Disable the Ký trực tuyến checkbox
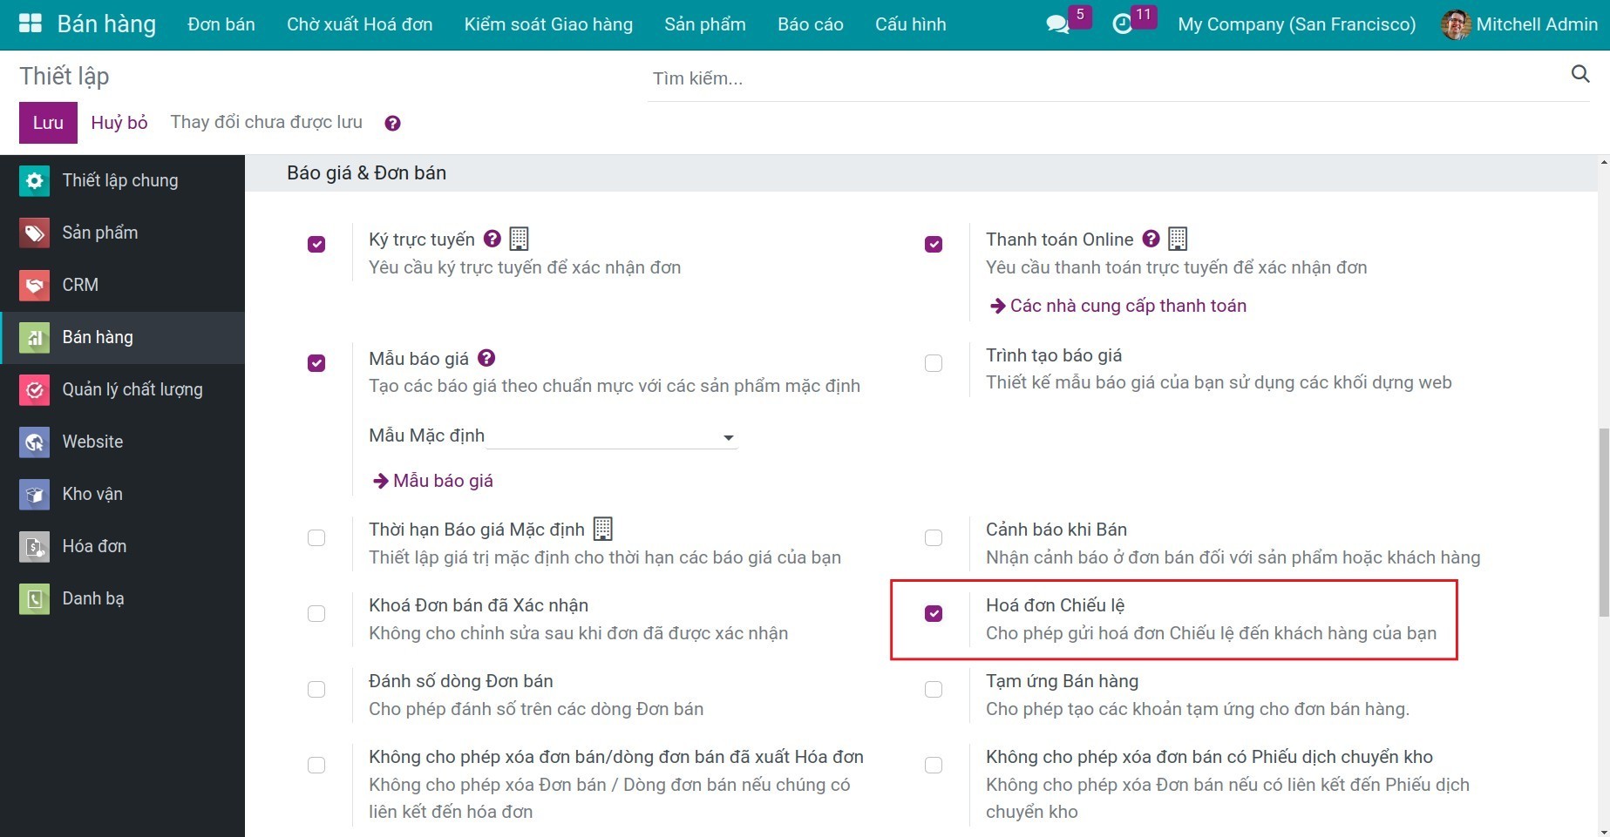This screenshot has width=1610, height=837. coord(316,245)
